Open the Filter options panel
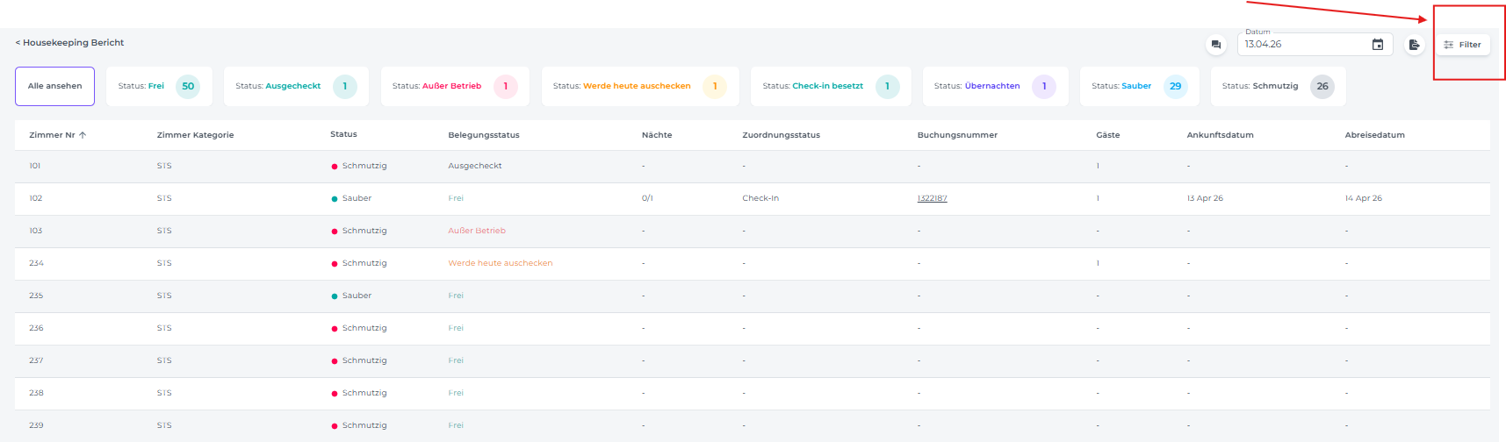Viewport: 1506px width, 442px height. [x=1462, y=45]
